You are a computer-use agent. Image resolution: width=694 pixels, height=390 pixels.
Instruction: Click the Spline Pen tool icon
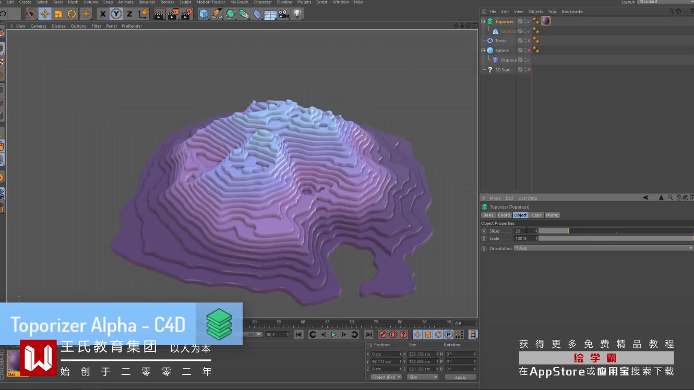(x=217, y=14)
